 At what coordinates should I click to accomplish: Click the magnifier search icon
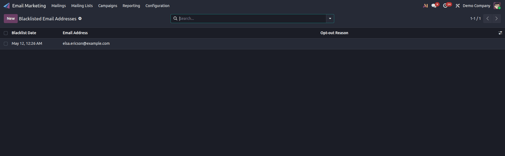tap(175, 18)
